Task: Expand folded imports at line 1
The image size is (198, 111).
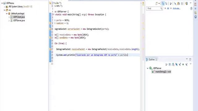Action: coord(54,3)
